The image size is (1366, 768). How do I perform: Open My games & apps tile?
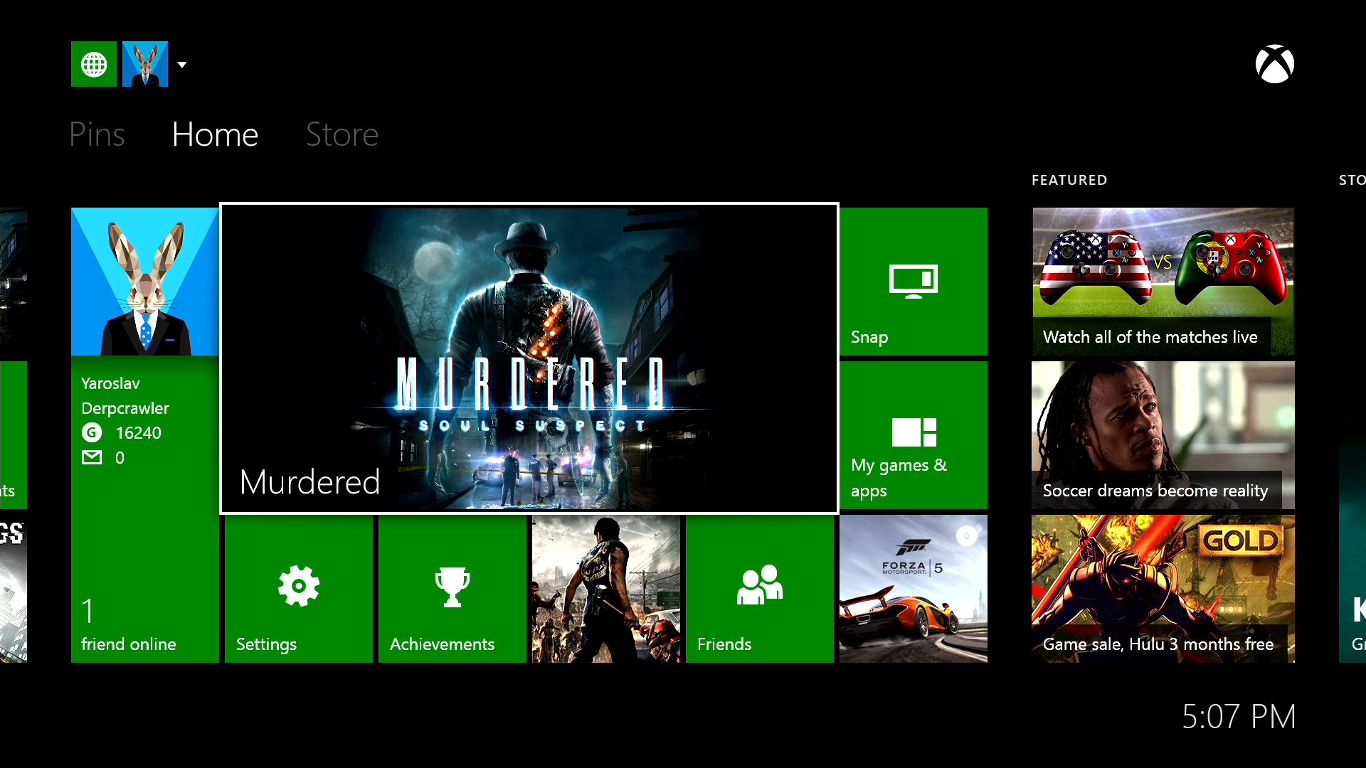pos(914,435)
